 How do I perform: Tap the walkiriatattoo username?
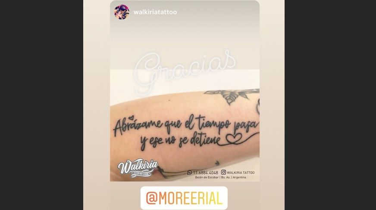(155, 12)
